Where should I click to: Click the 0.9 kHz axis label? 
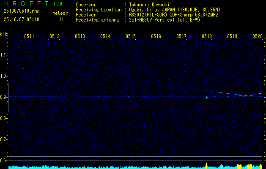(x=3, y=97)
